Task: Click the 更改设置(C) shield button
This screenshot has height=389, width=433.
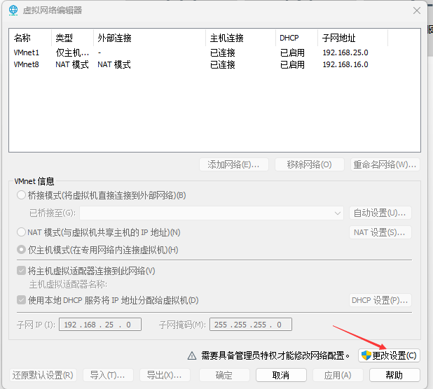Action: tap(389, 355)
